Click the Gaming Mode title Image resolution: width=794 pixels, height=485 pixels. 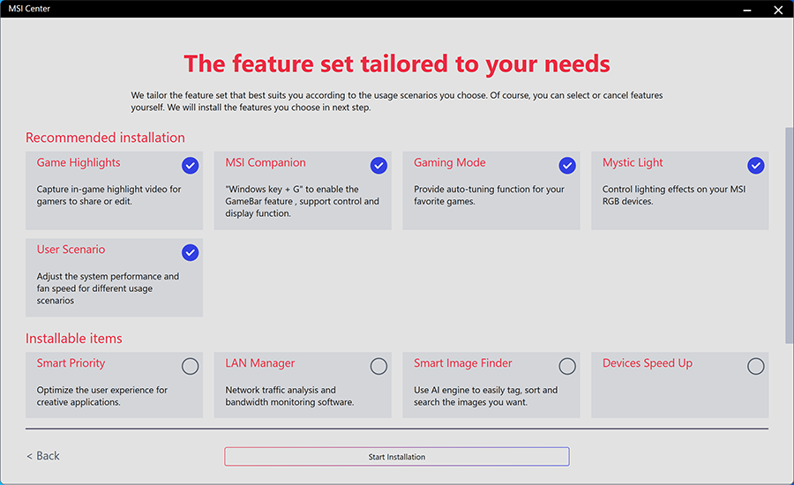click(x=450, y=162)
